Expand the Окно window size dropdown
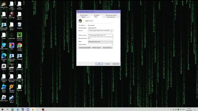 tap(100, 42)
